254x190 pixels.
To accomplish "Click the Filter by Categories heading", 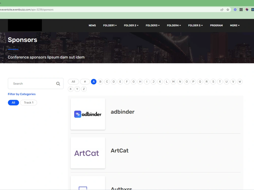I will click(x=22, y=94).
